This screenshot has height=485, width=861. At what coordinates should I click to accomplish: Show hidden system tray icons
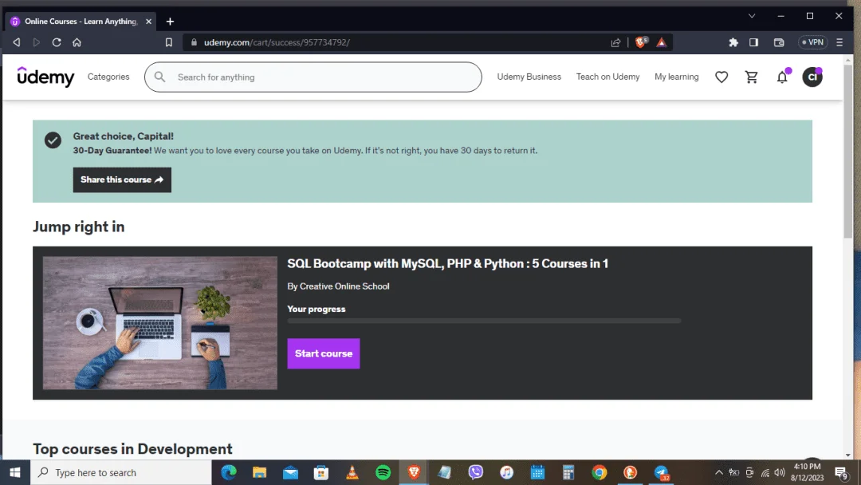coord(718,472)
